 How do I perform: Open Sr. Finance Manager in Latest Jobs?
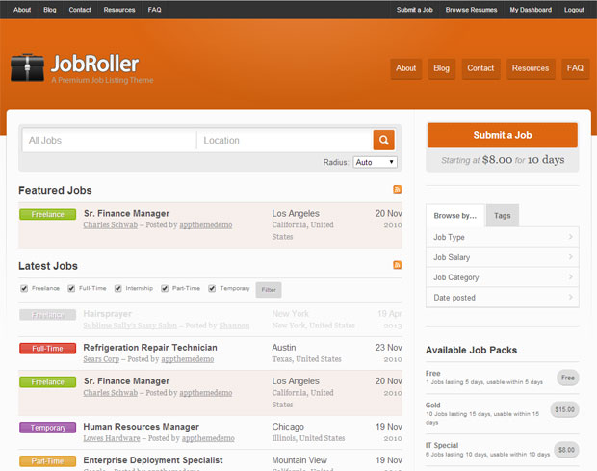pos(127,381)
